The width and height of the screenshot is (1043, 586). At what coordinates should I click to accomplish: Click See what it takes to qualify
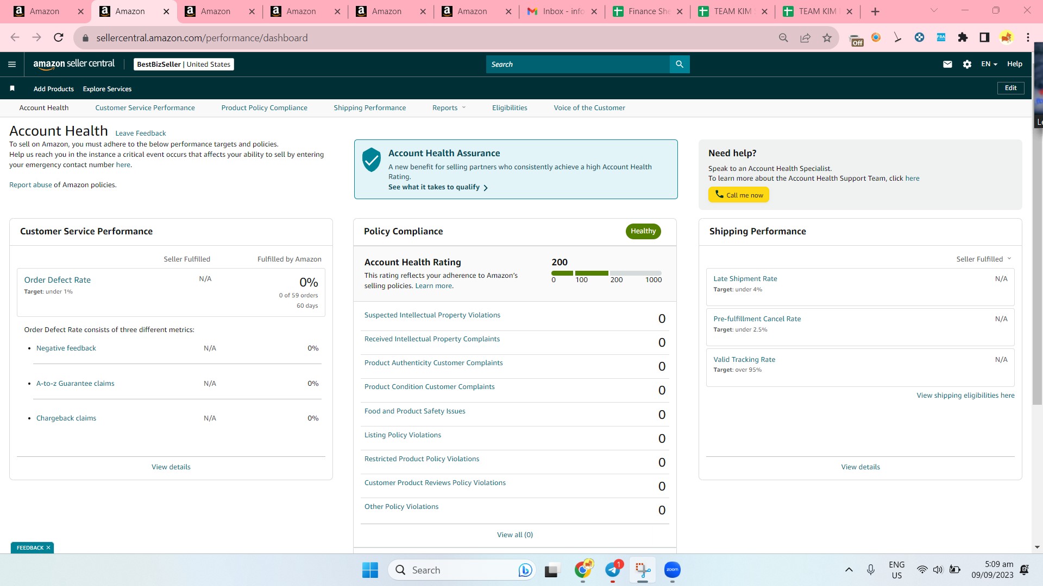point(438,187)
